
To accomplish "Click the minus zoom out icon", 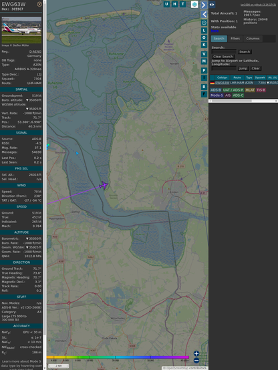I will click(x=196, y=361).
